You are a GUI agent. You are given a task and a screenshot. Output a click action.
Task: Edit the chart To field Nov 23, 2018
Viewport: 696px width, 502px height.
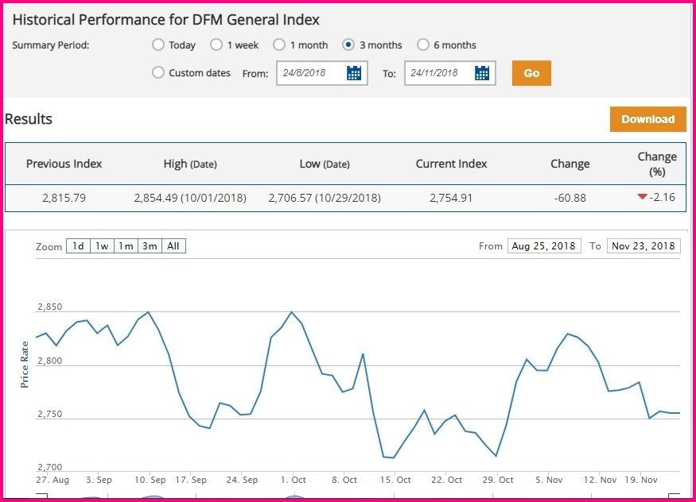click(644, 246)
